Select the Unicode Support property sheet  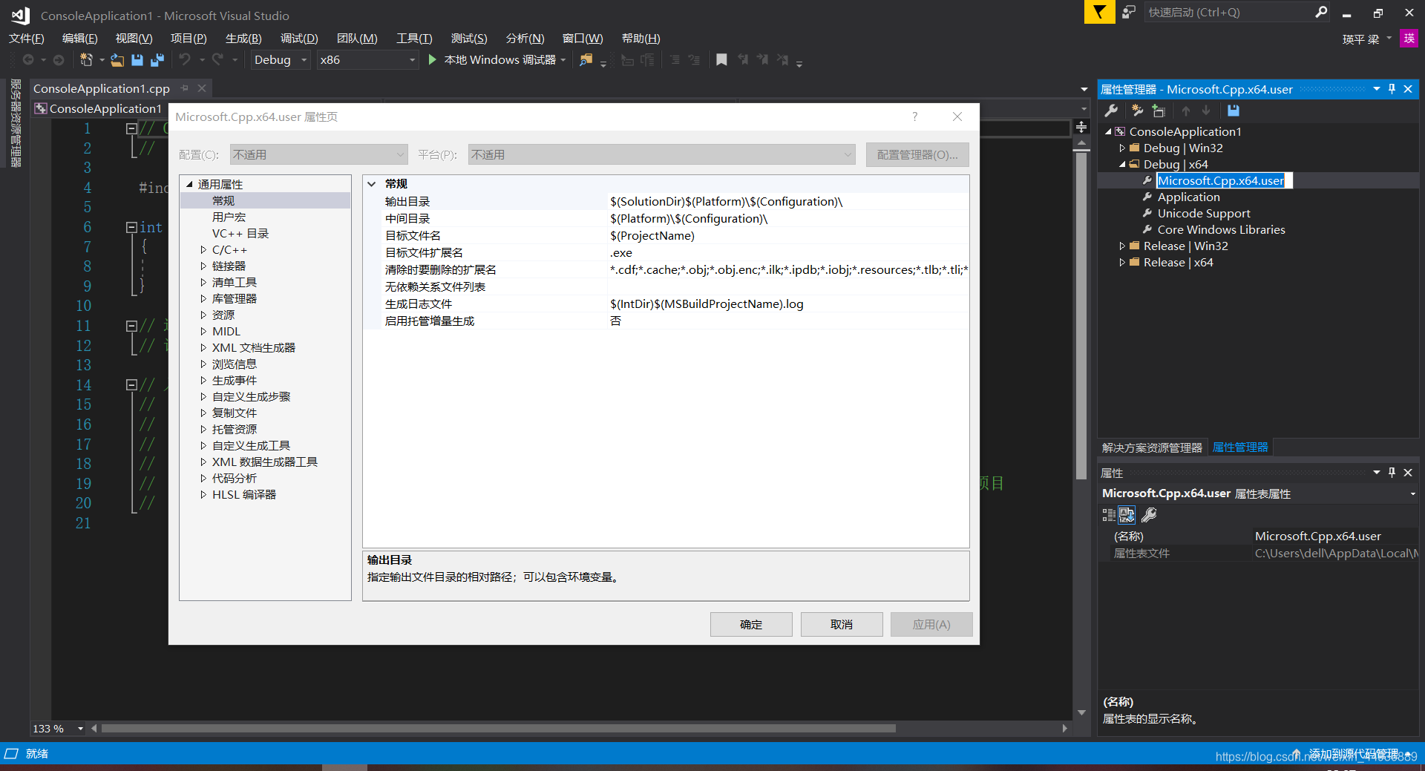(1204, 214)
